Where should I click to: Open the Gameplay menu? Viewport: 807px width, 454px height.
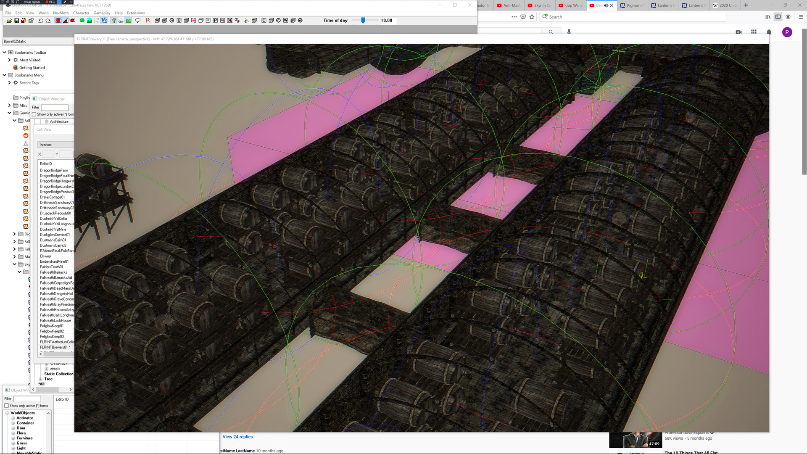102,13
